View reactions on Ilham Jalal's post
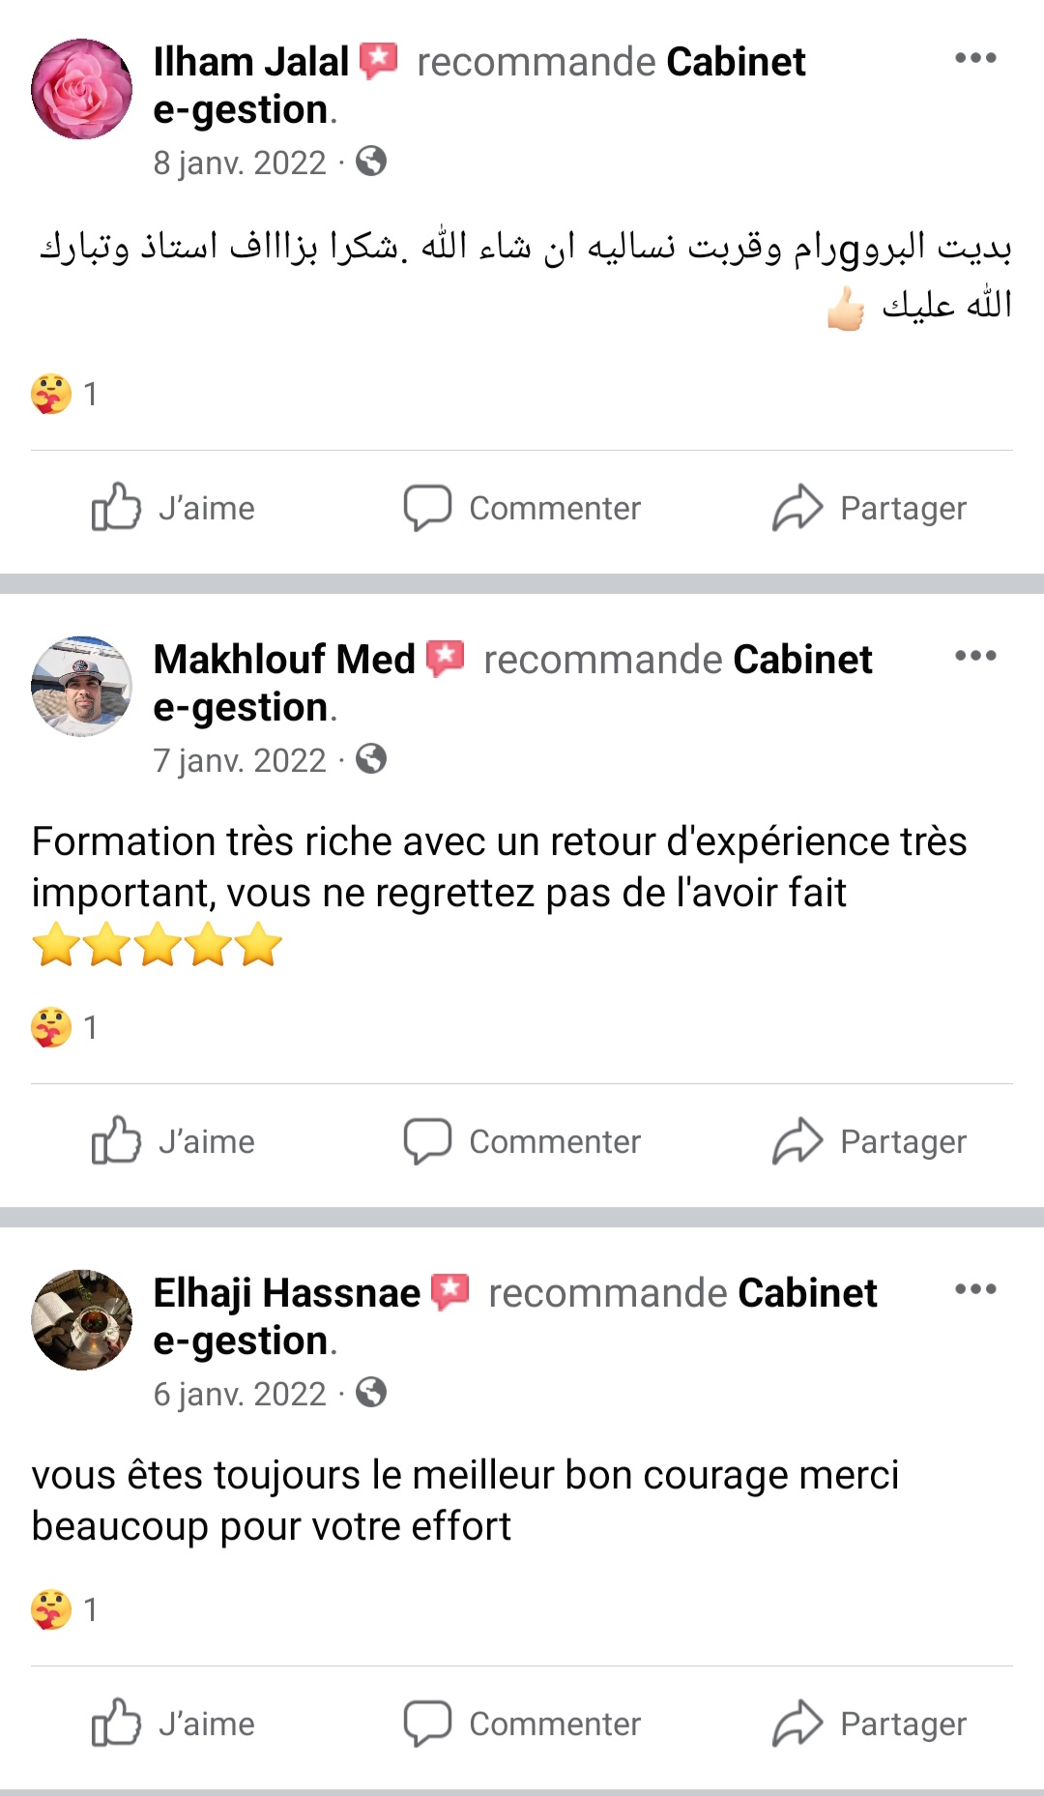The height and width of the screenshot is (1796, 1044). [64, 395]
